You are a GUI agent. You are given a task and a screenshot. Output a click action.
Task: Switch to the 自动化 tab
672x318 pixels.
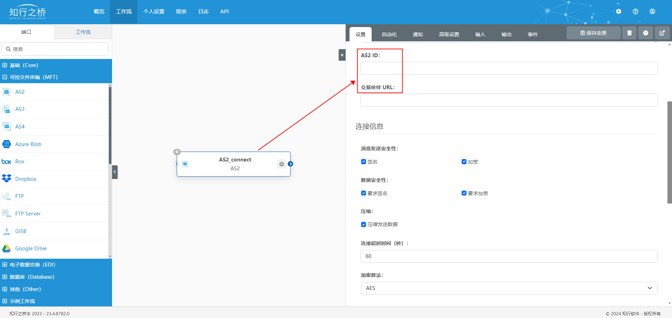coord(389,34)
